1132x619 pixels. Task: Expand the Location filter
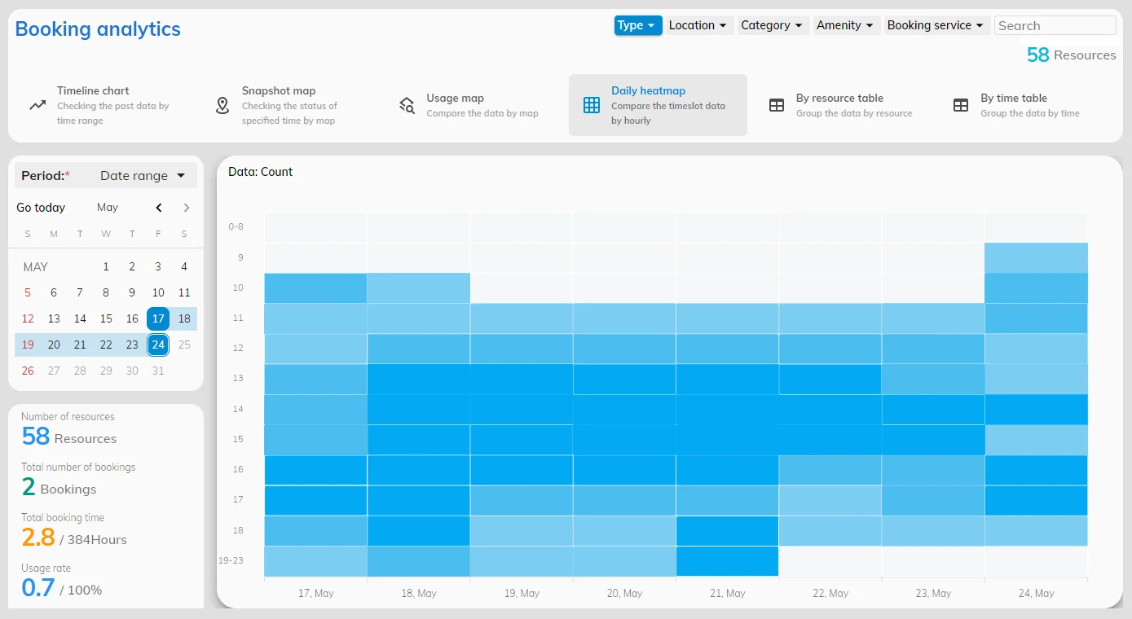(698, 25)
